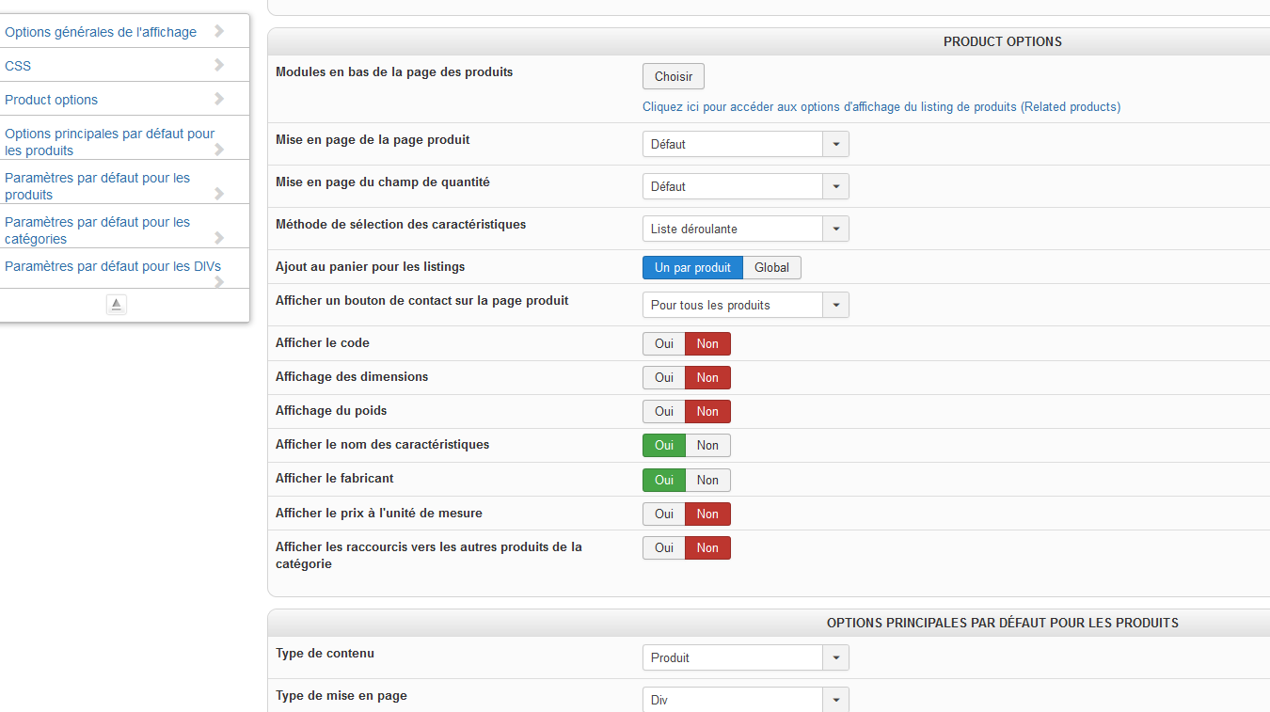Click chevron beside Options principales par défaut
This screenshot has width=1270, height=712.
pyautogui.click(x=219, y=150)
